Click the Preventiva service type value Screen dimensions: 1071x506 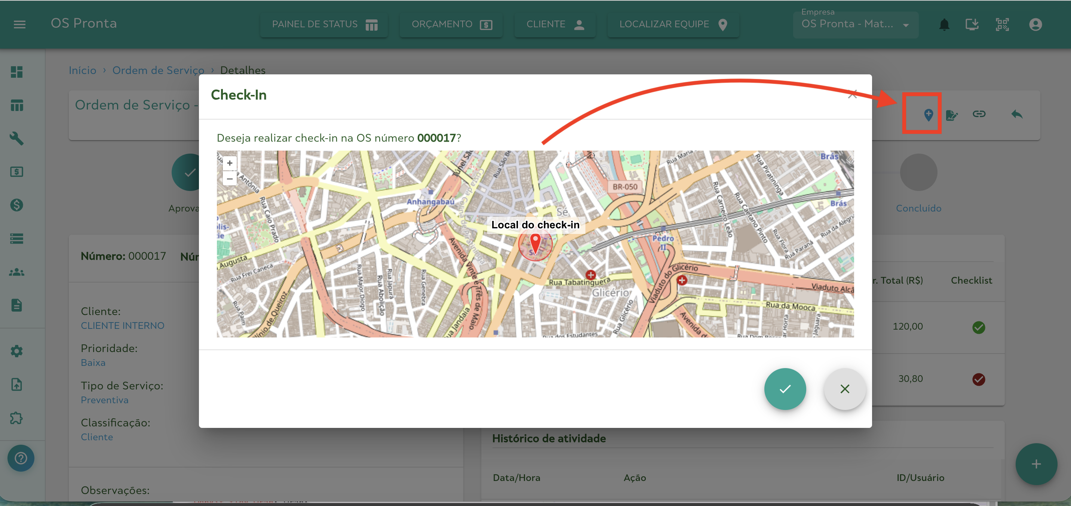pyautogui.click(x=104, y=400)
